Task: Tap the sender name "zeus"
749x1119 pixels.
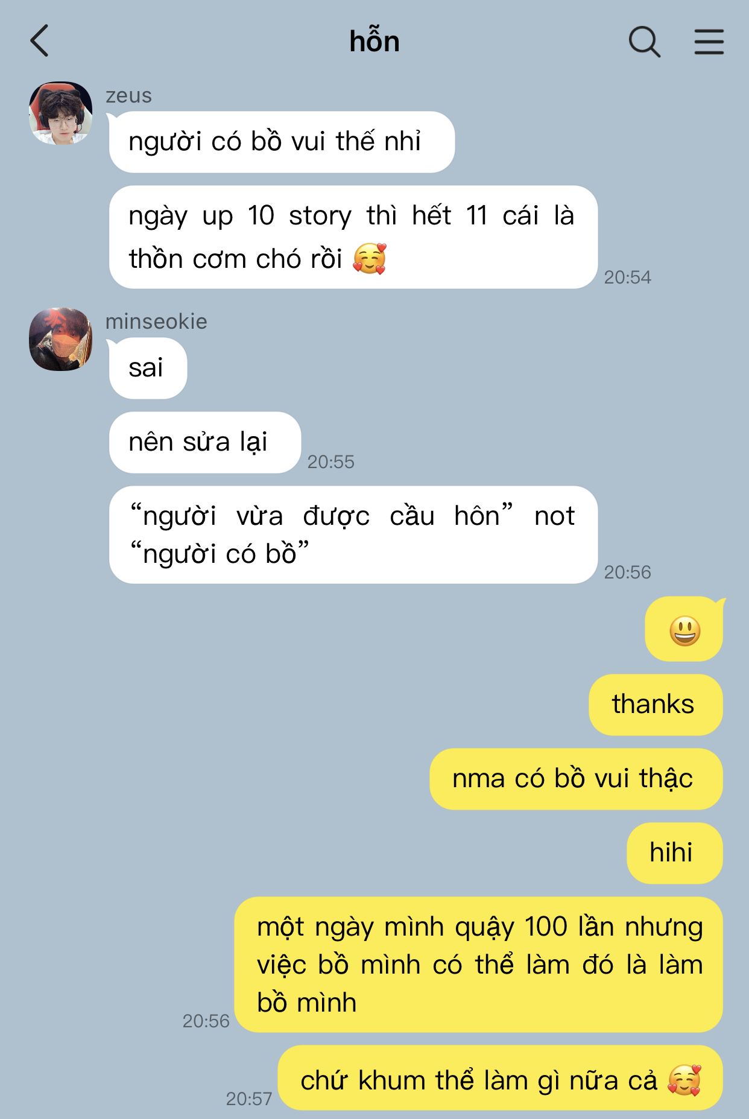Action: (x=128, y=95)
